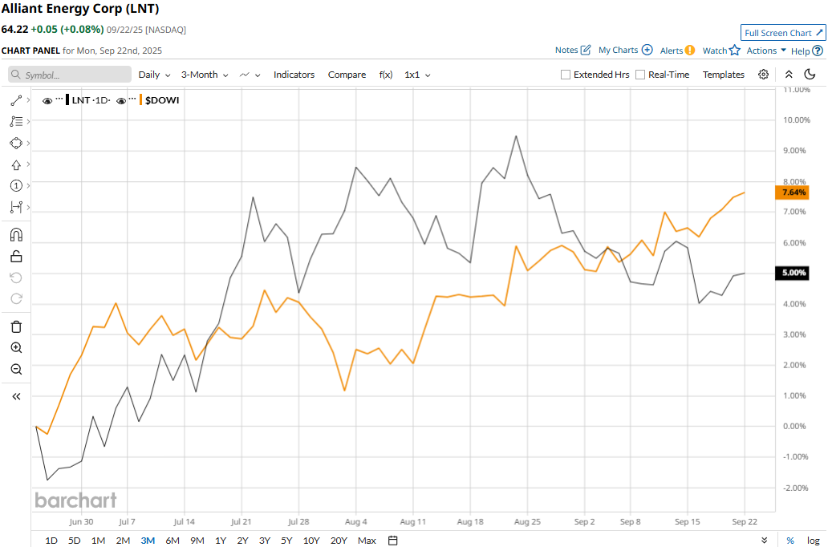Select the 1D time range

51,540
